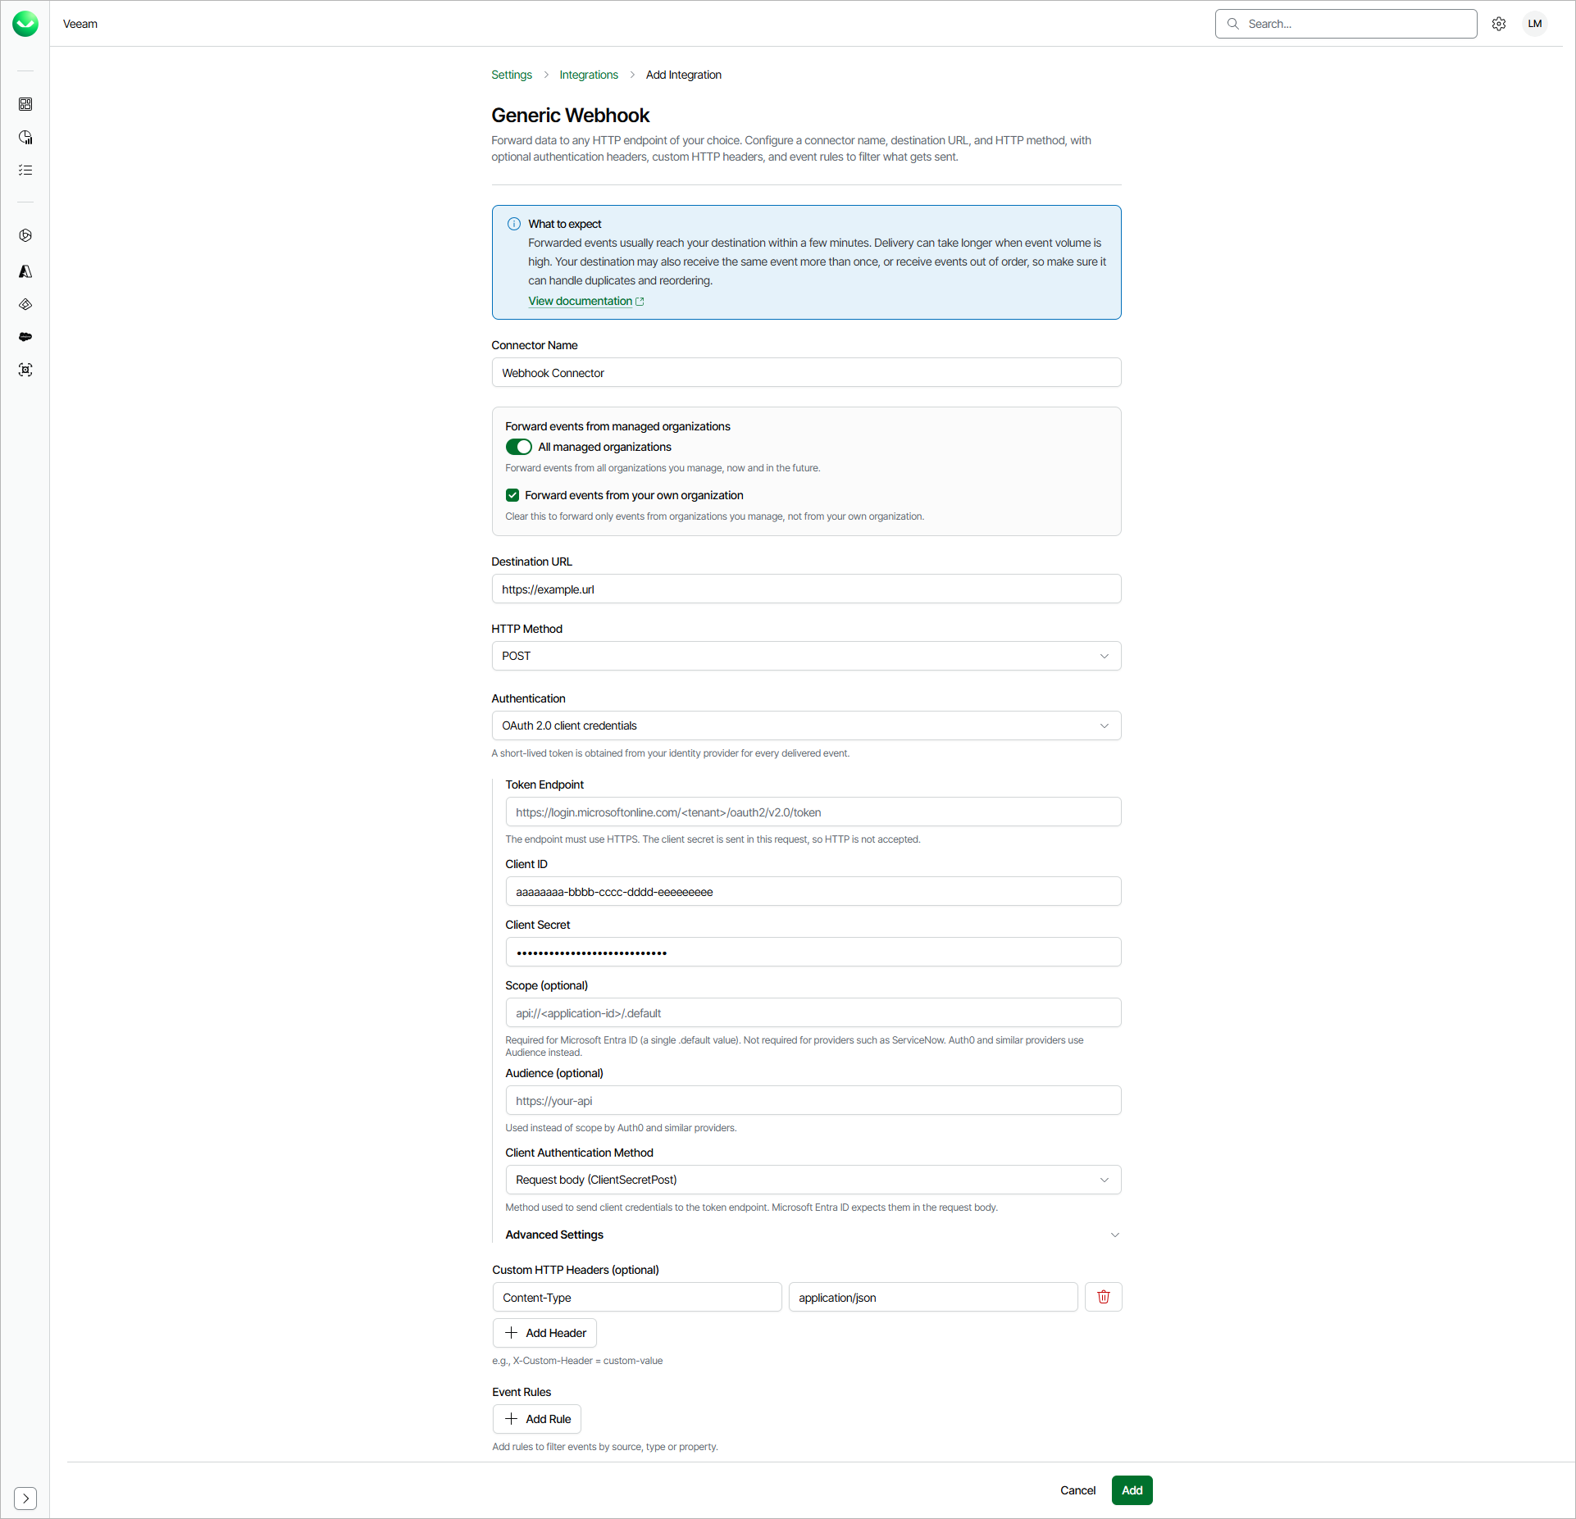Expand the sidebar with arrow button
1576x1519 pixels.
(25, 1498)
